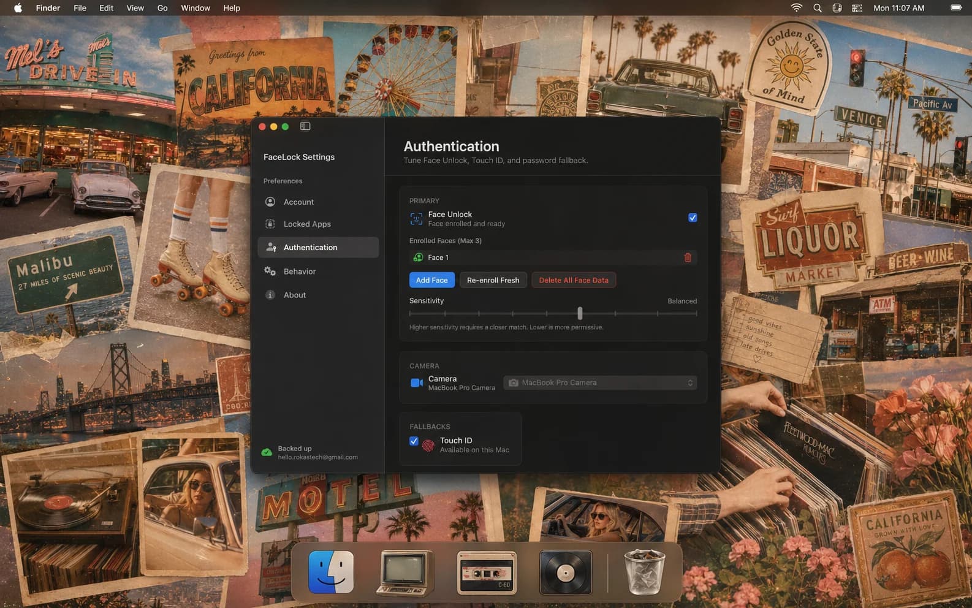Click the Re-enroll Fresh button

point(493,280)
